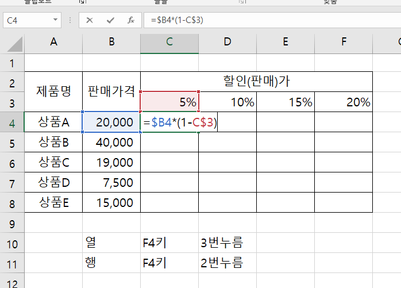The image size is (401, 288).
Task: Select the 15% discount cell
Action: click(x=286, y=102)
